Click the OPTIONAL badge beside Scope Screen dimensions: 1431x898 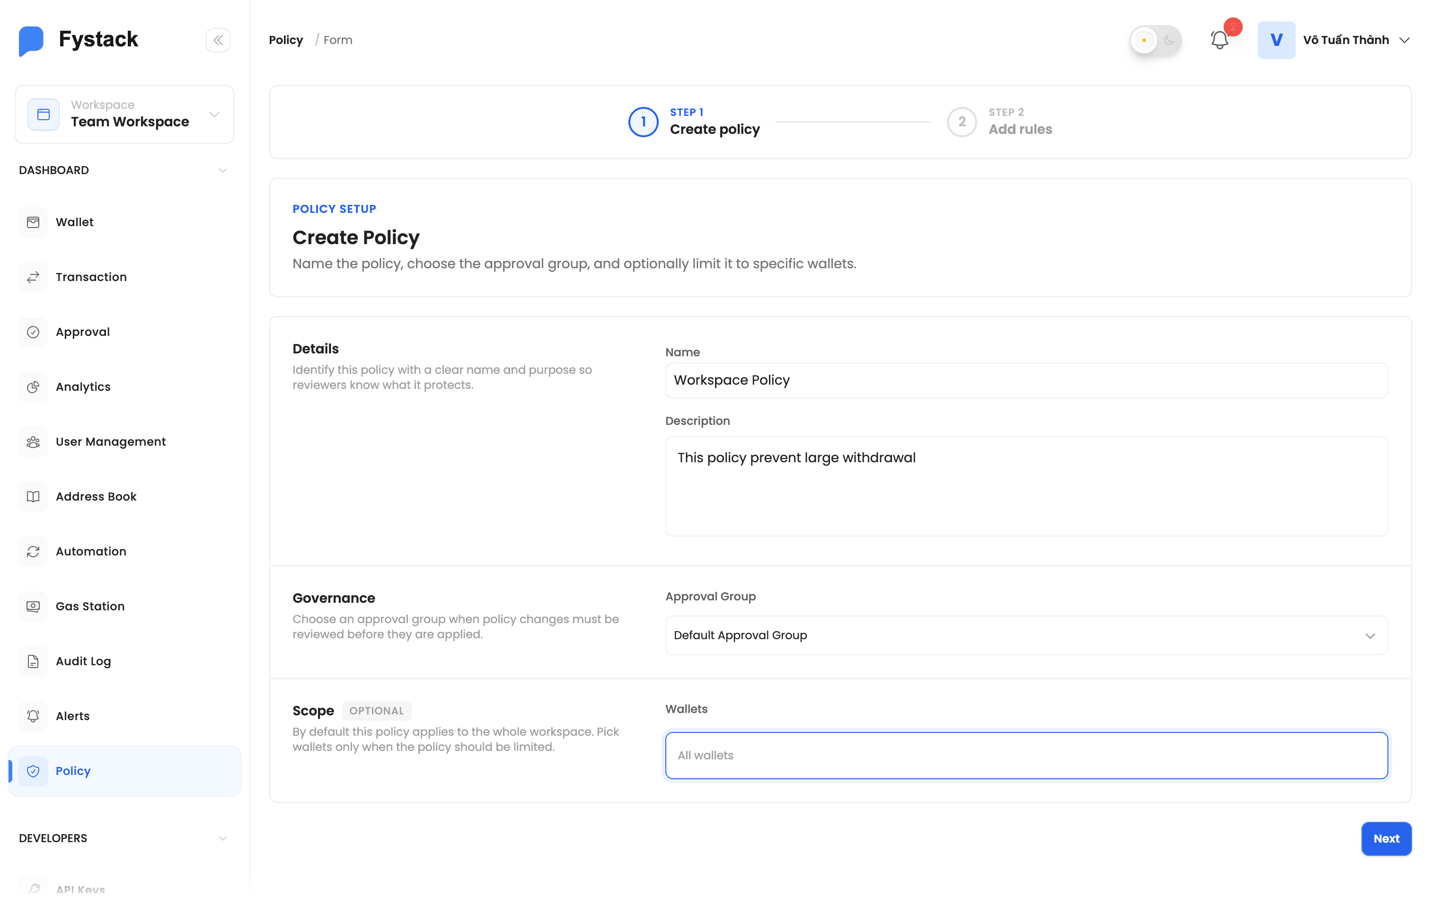pyautogui.click(x=376, y=711)
